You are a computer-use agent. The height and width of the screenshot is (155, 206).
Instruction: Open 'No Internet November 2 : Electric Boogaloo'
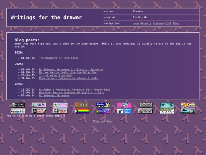(x=71, y=69)
